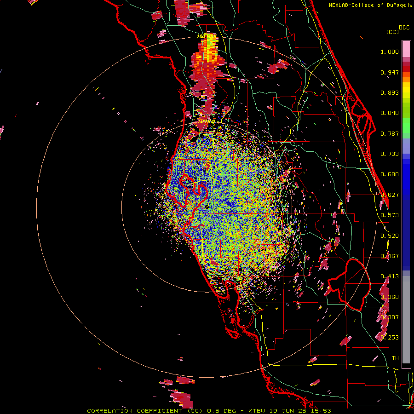Select the 0.307 color scale value
Screen dimensions: 414x414
pyautogui.click(x=390, y=317)
